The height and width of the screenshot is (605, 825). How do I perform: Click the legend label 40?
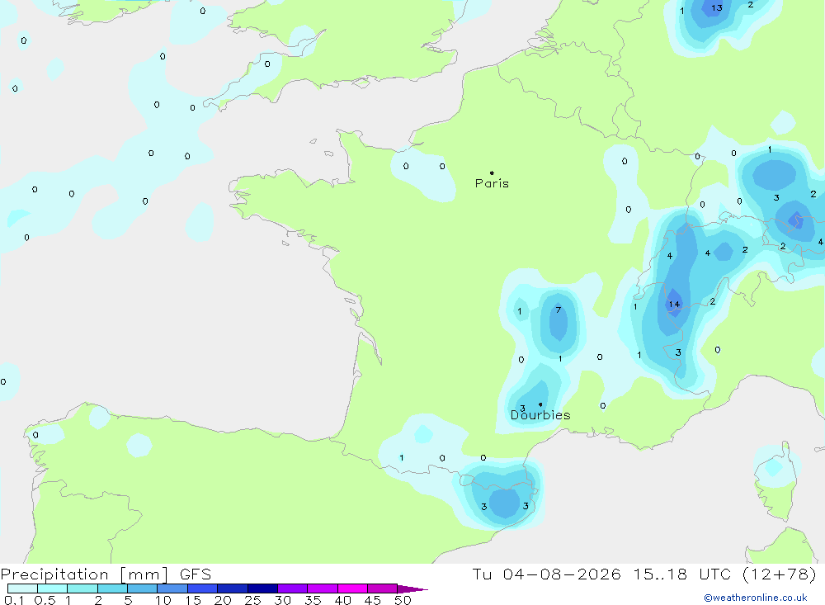tap(342, 600)
